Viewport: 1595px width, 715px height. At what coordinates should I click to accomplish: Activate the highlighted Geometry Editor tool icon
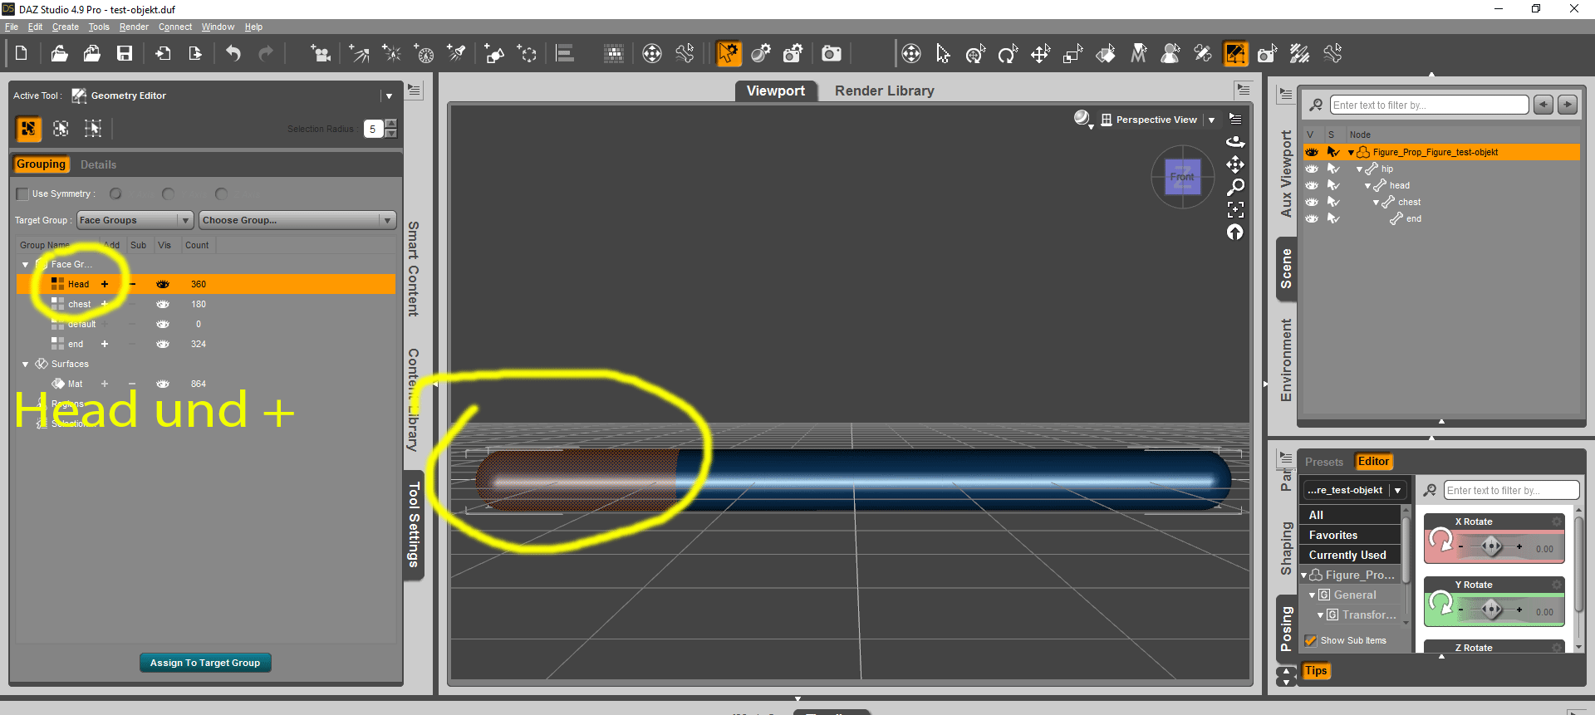point(1235,54)
